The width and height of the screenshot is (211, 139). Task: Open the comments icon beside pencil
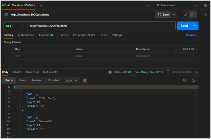point(193,15)
